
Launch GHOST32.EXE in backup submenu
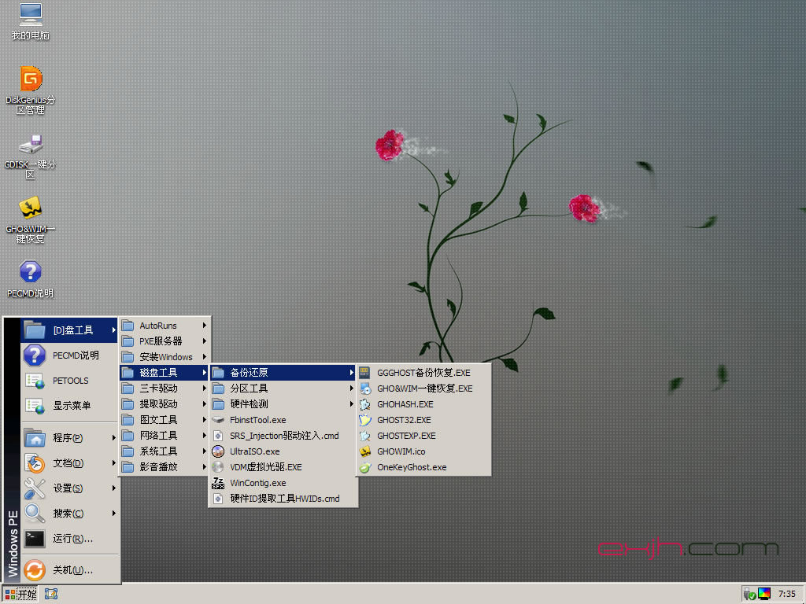404,420
